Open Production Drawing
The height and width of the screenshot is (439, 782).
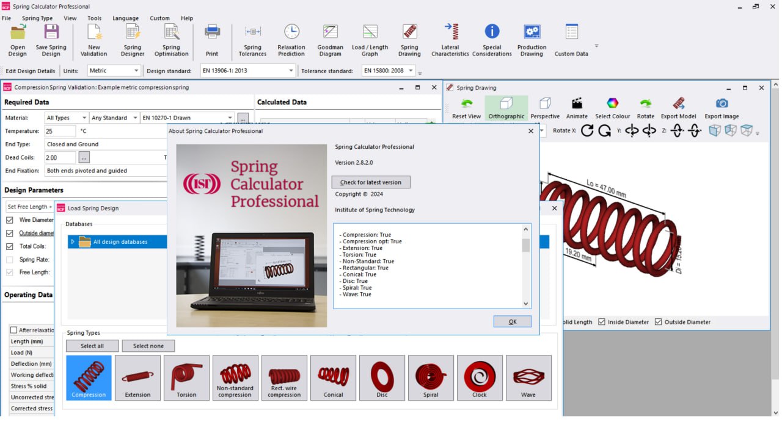(532, 41)
